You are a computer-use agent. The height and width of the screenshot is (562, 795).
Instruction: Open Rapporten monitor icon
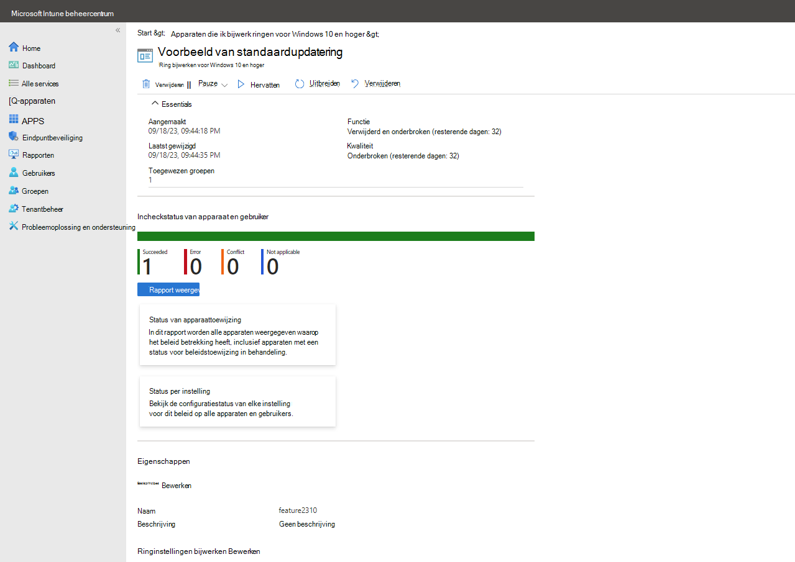pyautogui.click(x=14, y=155)
